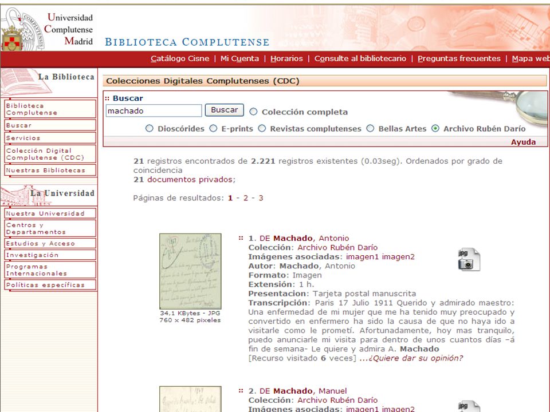Open the Ayuda help link
Image resolution: width=550 pixels, height=412 pixels.
point(523,142)
